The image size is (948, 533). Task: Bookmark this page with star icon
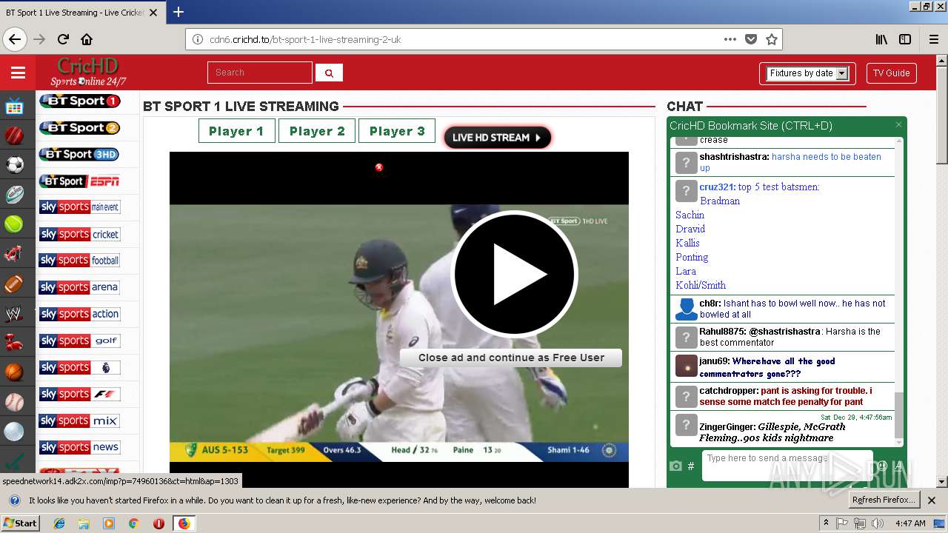click(772, 39)
